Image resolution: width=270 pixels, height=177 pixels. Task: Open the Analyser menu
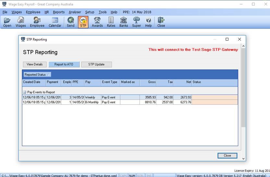coord(75,12)
